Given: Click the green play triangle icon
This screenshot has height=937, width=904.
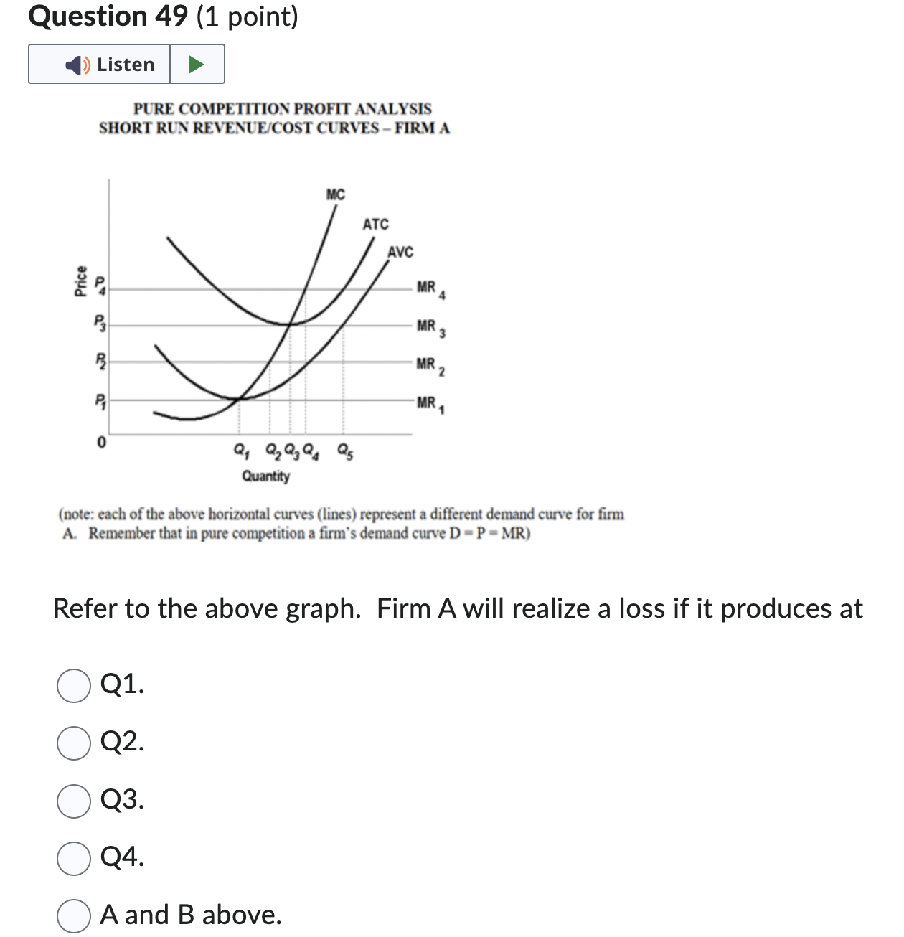Looking at the screenshot, I should pyautogui.click(x=196, y=63).
